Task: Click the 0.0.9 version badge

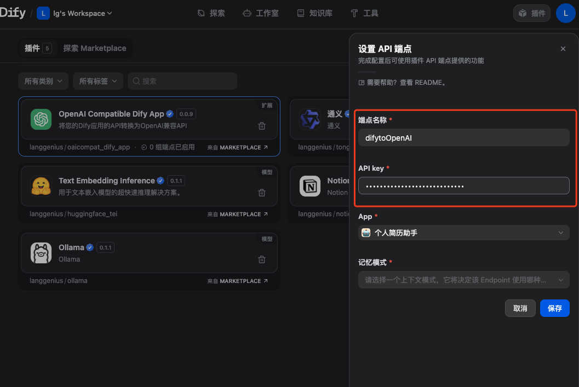Action: 186,114
